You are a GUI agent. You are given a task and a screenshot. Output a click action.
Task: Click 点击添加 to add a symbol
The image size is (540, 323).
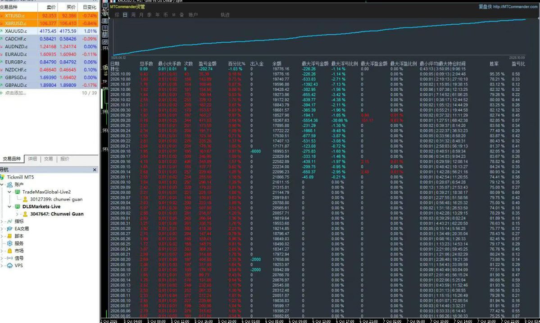(x=15, y=93)
